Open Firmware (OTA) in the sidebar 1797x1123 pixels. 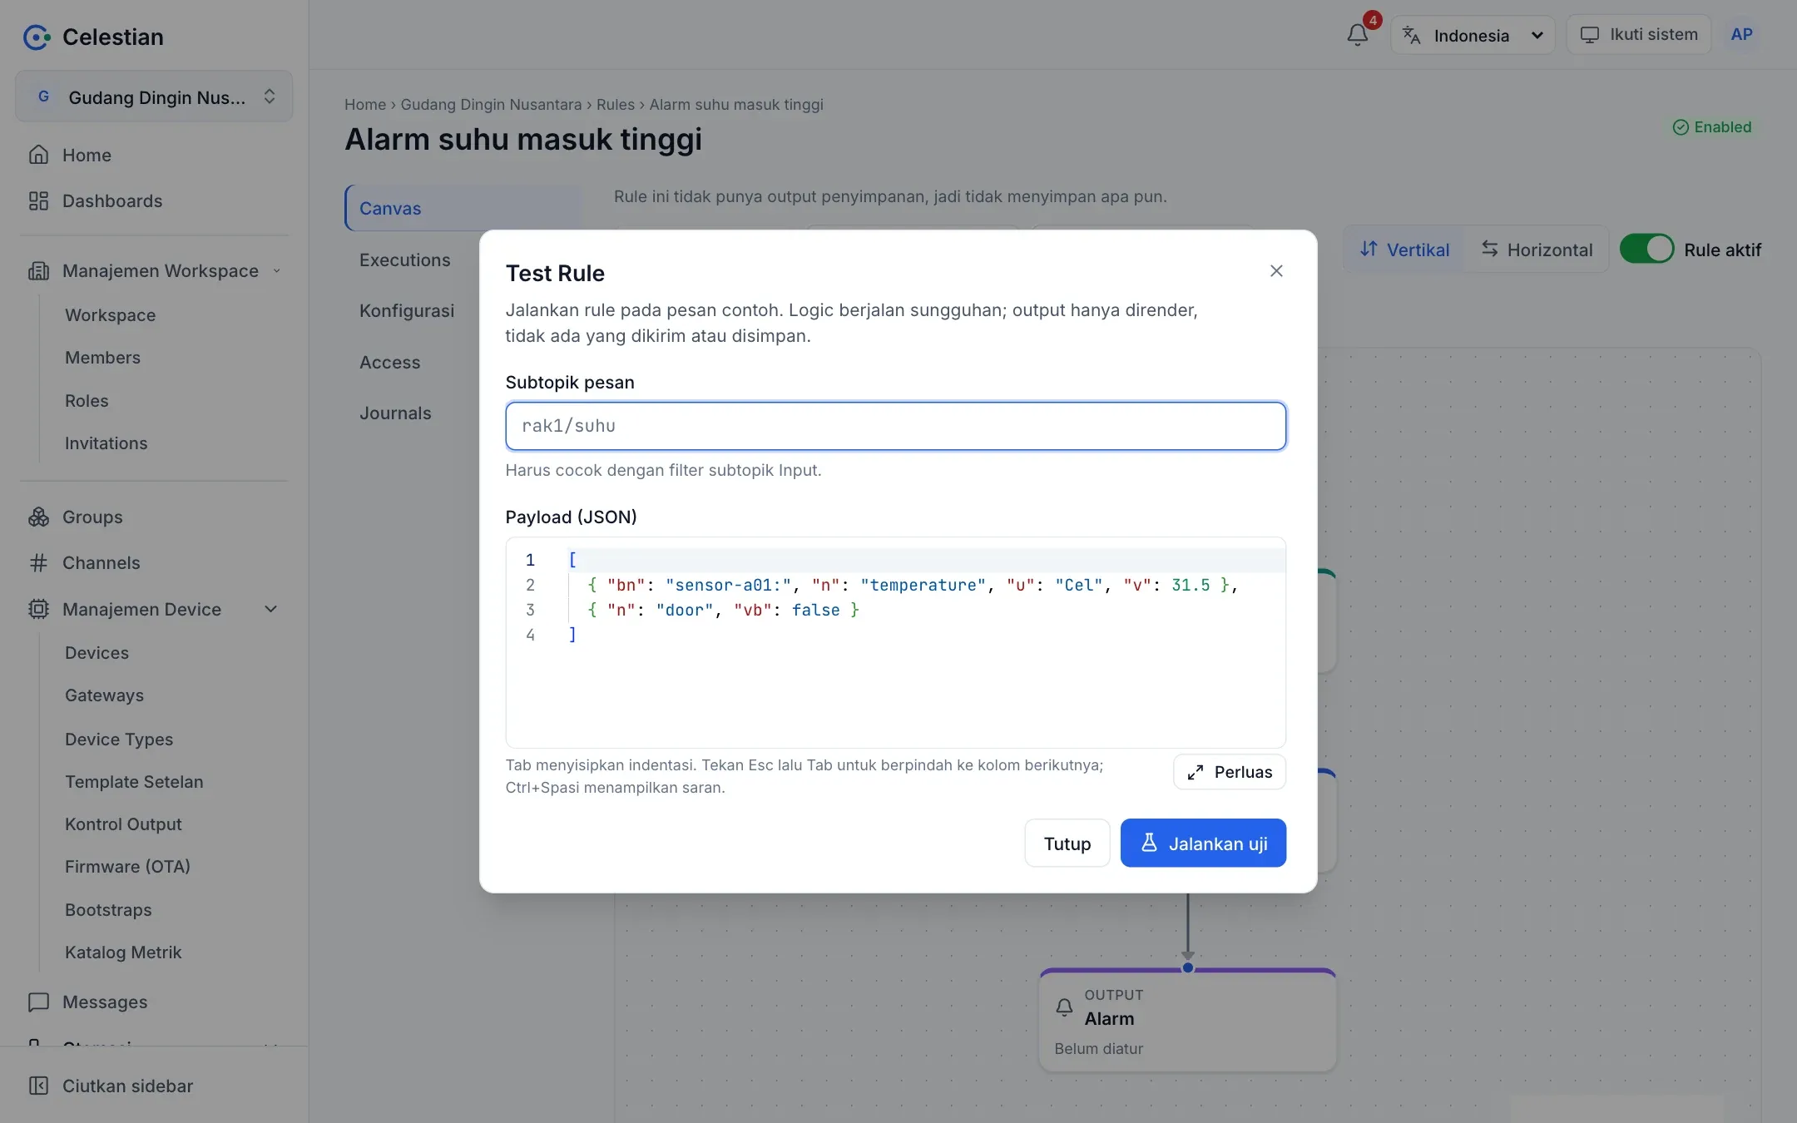click(x=127, y=866)
